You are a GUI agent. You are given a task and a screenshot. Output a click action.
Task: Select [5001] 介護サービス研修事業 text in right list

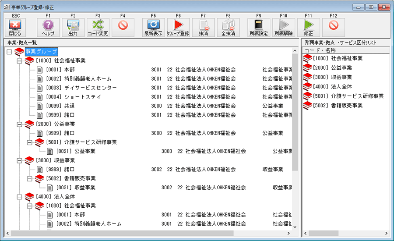pos(348,96)
